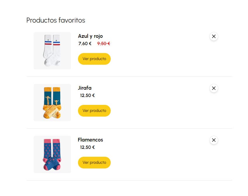Screen dimensions: 248x196
Task: Delete Flamencos from the favorites list
Action: point(214,140)
